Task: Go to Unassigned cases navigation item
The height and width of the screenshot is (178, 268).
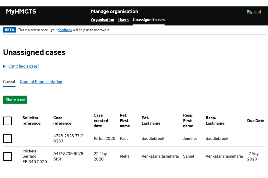Action: pos(149,20)
